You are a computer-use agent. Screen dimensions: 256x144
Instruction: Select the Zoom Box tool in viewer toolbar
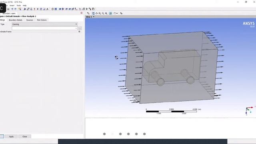pyautogui.click(x=103, y=13)
